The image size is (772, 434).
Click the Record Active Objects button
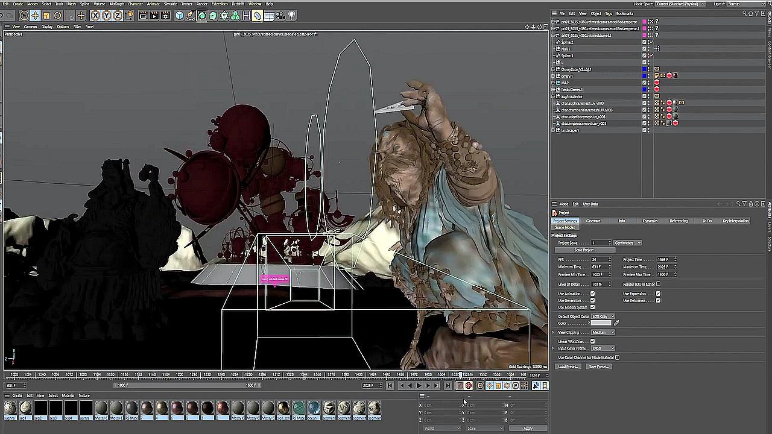pyautogui.click(x=460, y=386)
